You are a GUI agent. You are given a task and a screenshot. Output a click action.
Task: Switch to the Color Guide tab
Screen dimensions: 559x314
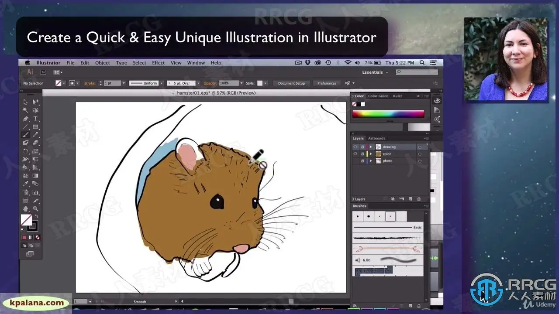(x=378, y=96)
